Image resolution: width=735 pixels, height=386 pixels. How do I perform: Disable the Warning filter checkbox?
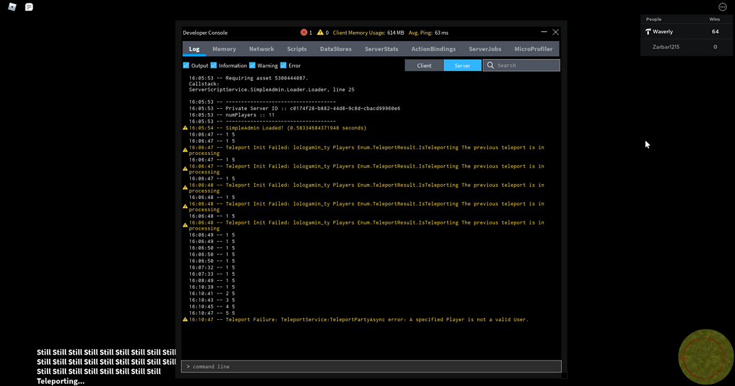click(252, 65)
